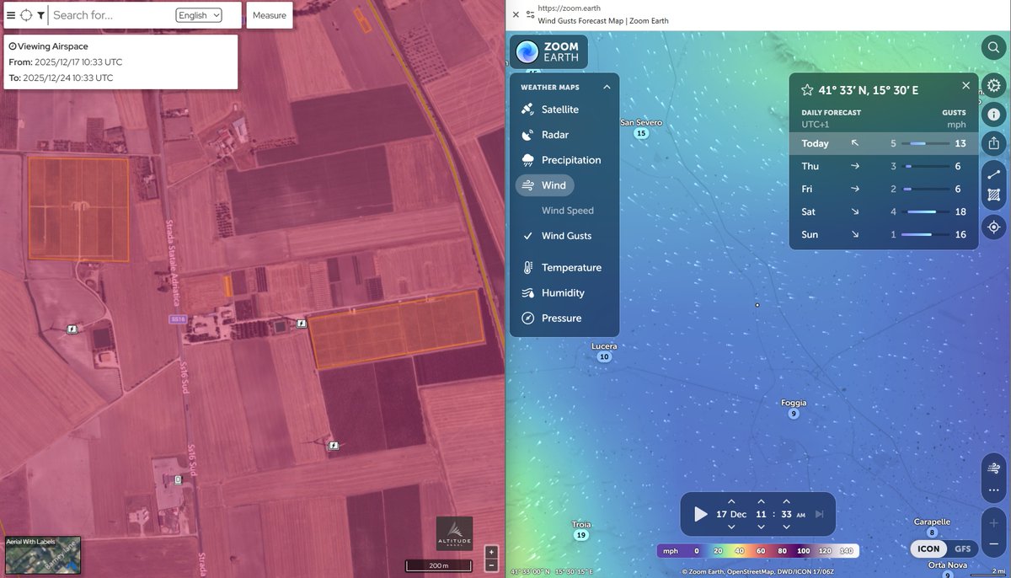Toggle wind animation icon on right edge
Viewport: 1011px width, 578px height.
[994, 468]
